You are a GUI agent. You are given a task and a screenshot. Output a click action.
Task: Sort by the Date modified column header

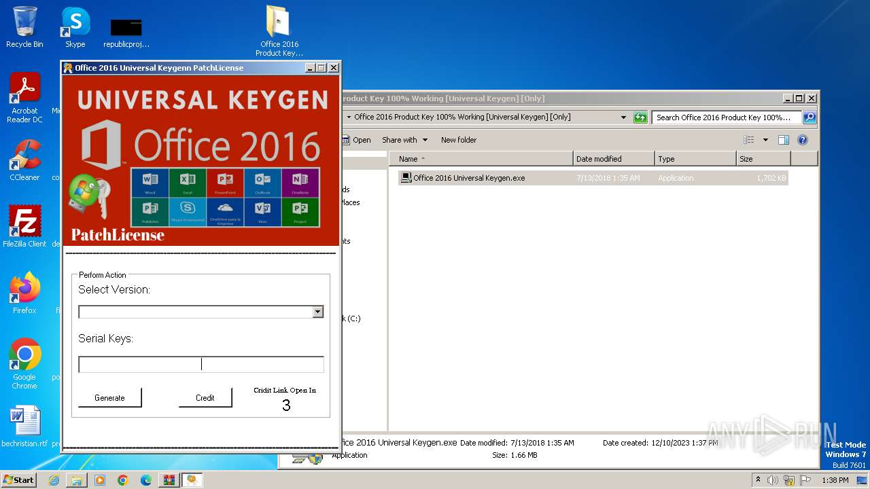(x=614, y=159)
